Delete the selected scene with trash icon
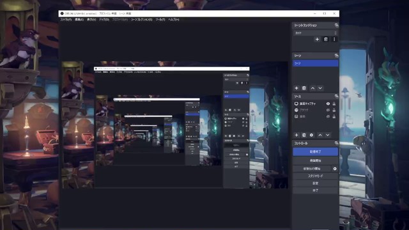 [304, 88]
